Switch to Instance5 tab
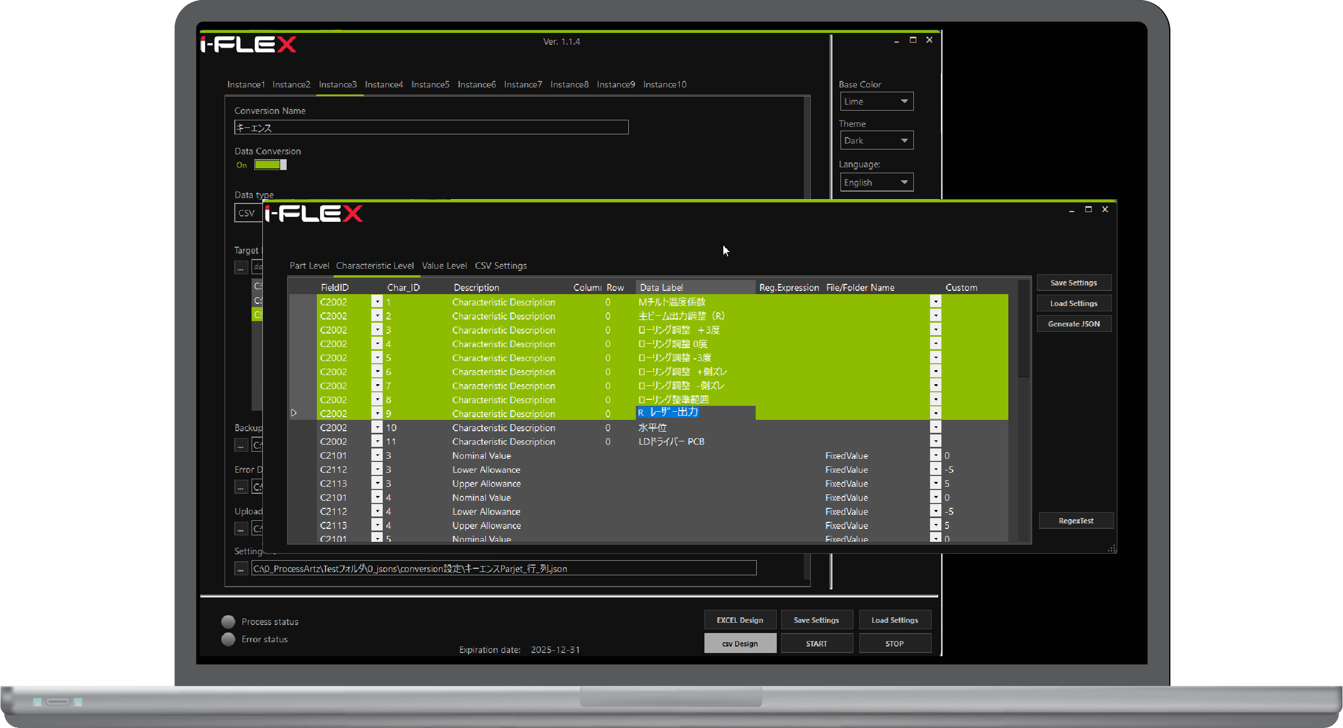The height and width of the screenshot is (728, 1343). pos(430,85)
